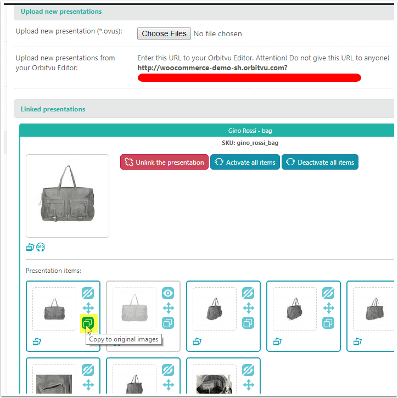Click image-type icon under third presentation item
398x398 pixels.
click(x=197, y=341)
